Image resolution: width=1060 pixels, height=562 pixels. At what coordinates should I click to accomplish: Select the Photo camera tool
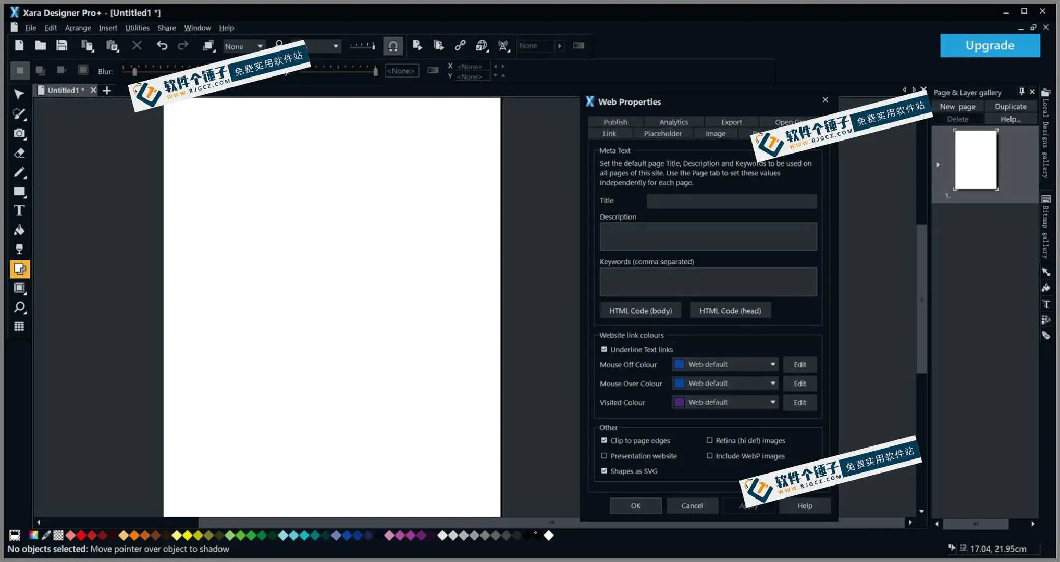click(19, 133)
